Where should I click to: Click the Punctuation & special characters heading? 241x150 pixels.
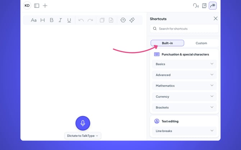(x=185, y=55)
